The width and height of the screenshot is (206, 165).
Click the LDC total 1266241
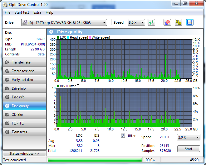pos(76,151)
